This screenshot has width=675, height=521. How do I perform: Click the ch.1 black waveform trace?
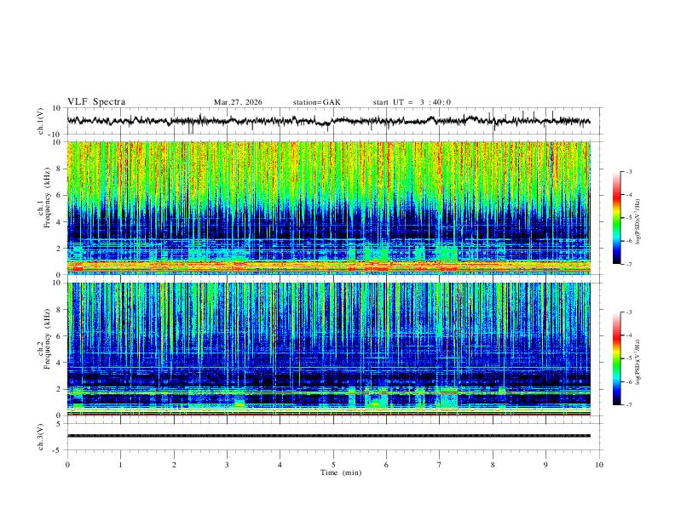328,121
